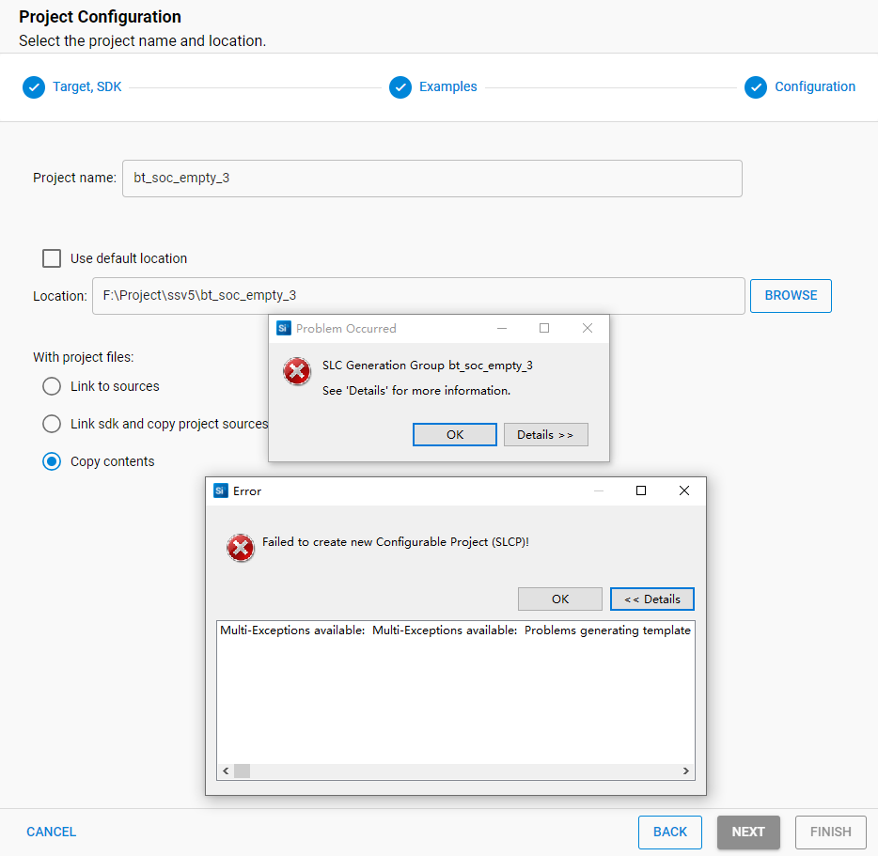Go back to the previous wizard page

(x=670, y=832)
